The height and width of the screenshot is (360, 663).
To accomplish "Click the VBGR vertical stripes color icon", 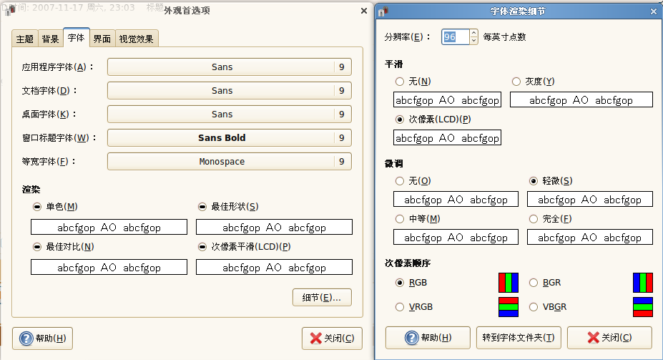I will 643,307.
